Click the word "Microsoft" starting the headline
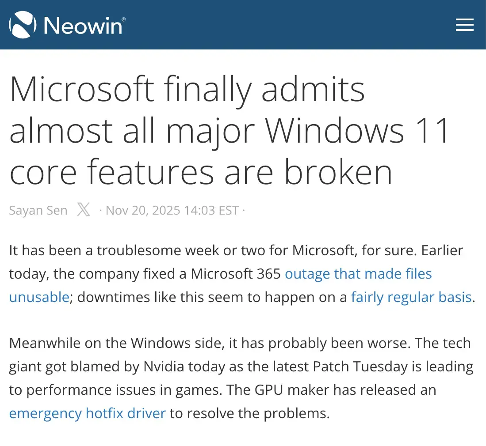Image resolution: width=486 pixels, height=446 pixels. tap(82, 90)
